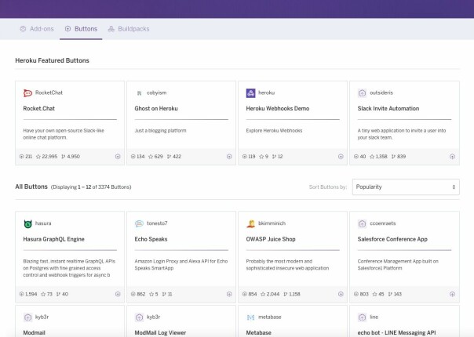Open the Rocket.Chat button title
The height and width of the screenshot is (337, 474).
(x=39, y=108)
